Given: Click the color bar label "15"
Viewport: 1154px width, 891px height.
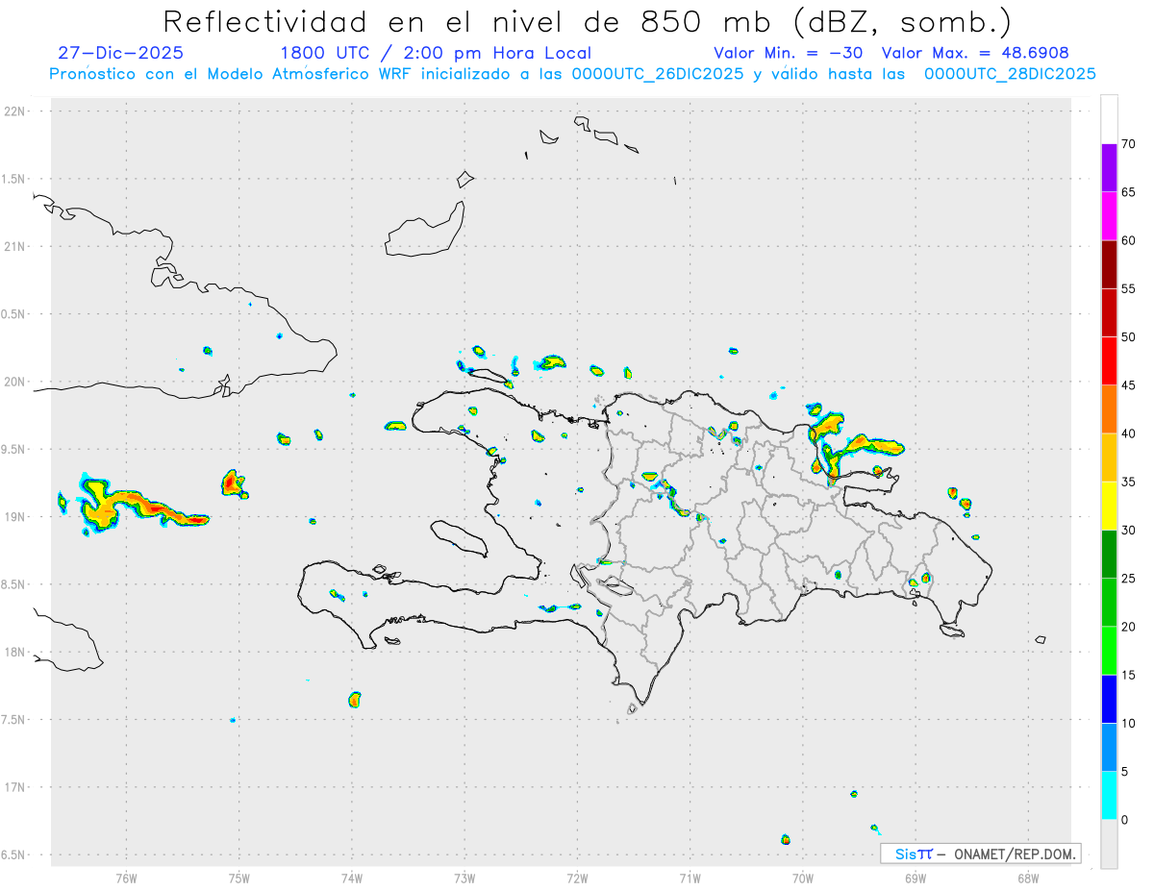Looking at the screenshot, I should tap(1128, 675).
